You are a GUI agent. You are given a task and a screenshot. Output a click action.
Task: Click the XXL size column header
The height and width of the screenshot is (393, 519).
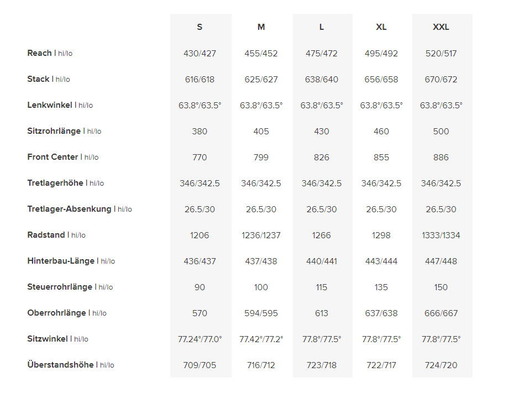click(441, 27)
